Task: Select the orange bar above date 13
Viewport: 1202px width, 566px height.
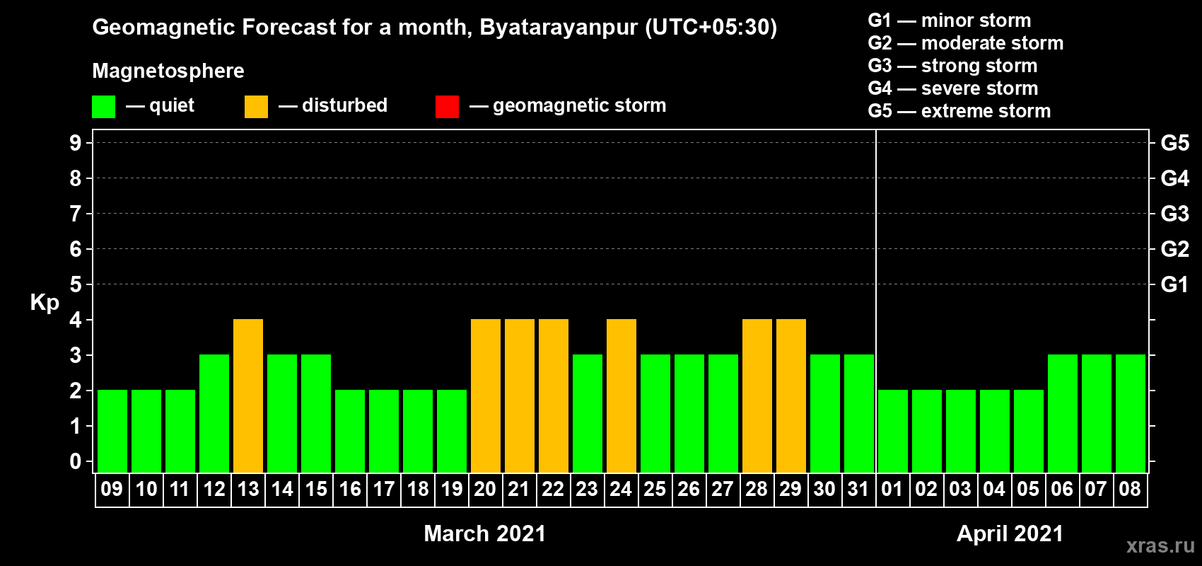Action: point(248,395)
